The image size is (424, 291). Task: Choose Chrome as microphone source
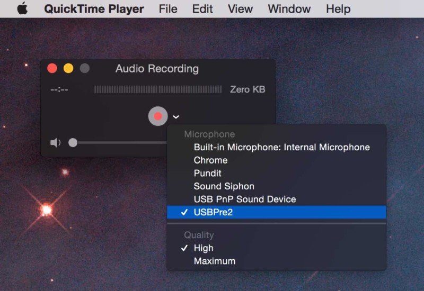point(276,160)
